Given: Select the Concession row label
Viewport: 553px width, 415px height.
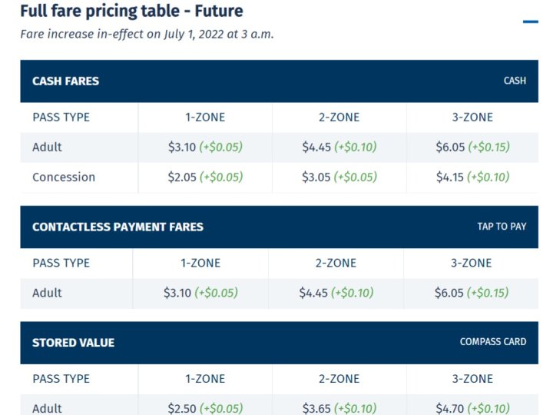Looking at the screenshot, I should pyautogui.click(x=64, y=177).
